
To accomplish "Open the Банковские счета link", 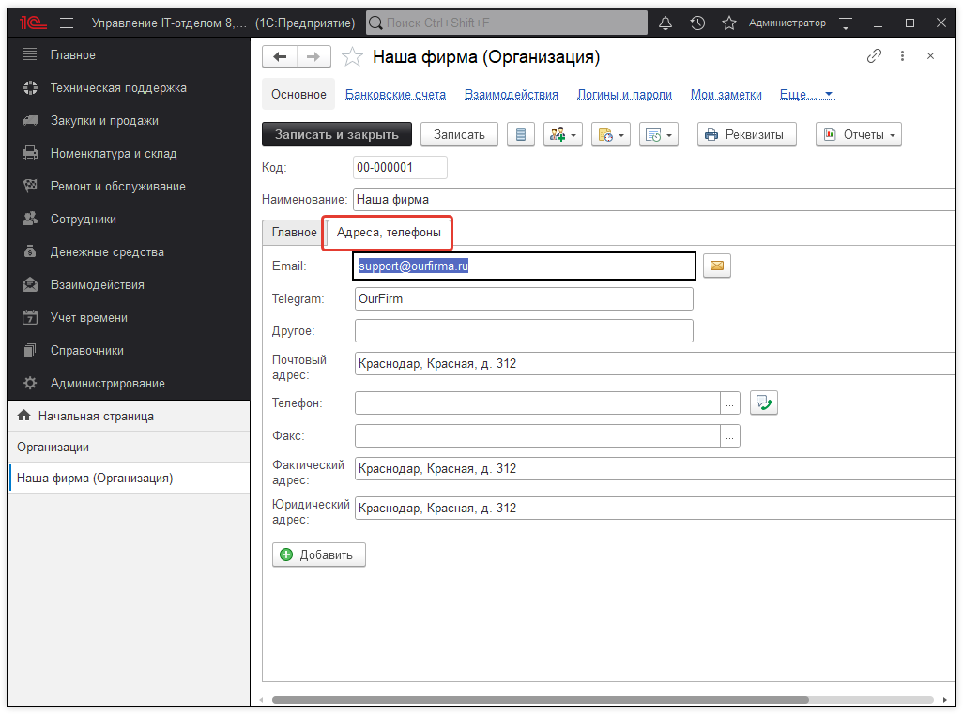I will [x=395, y=95].
